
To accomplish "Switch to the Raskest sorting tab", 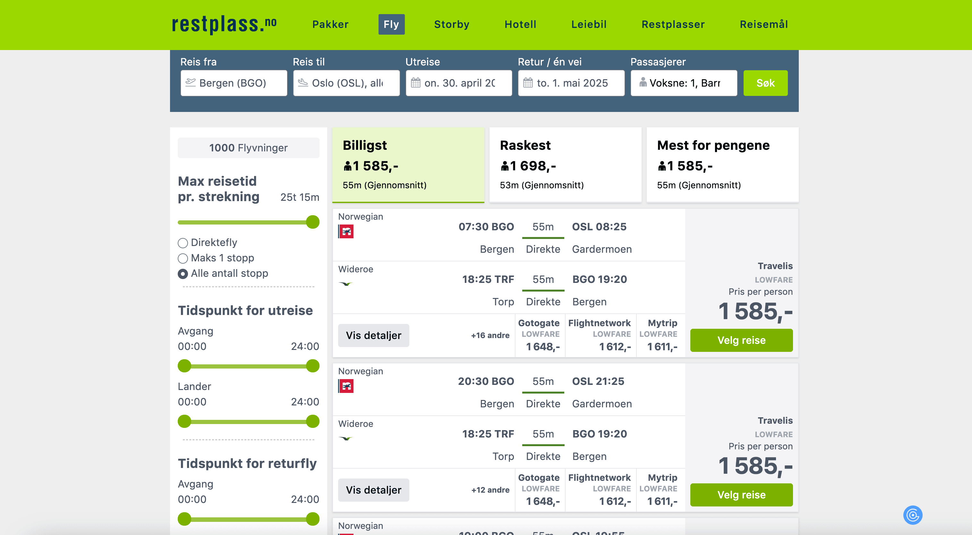I will click(565, 165).
